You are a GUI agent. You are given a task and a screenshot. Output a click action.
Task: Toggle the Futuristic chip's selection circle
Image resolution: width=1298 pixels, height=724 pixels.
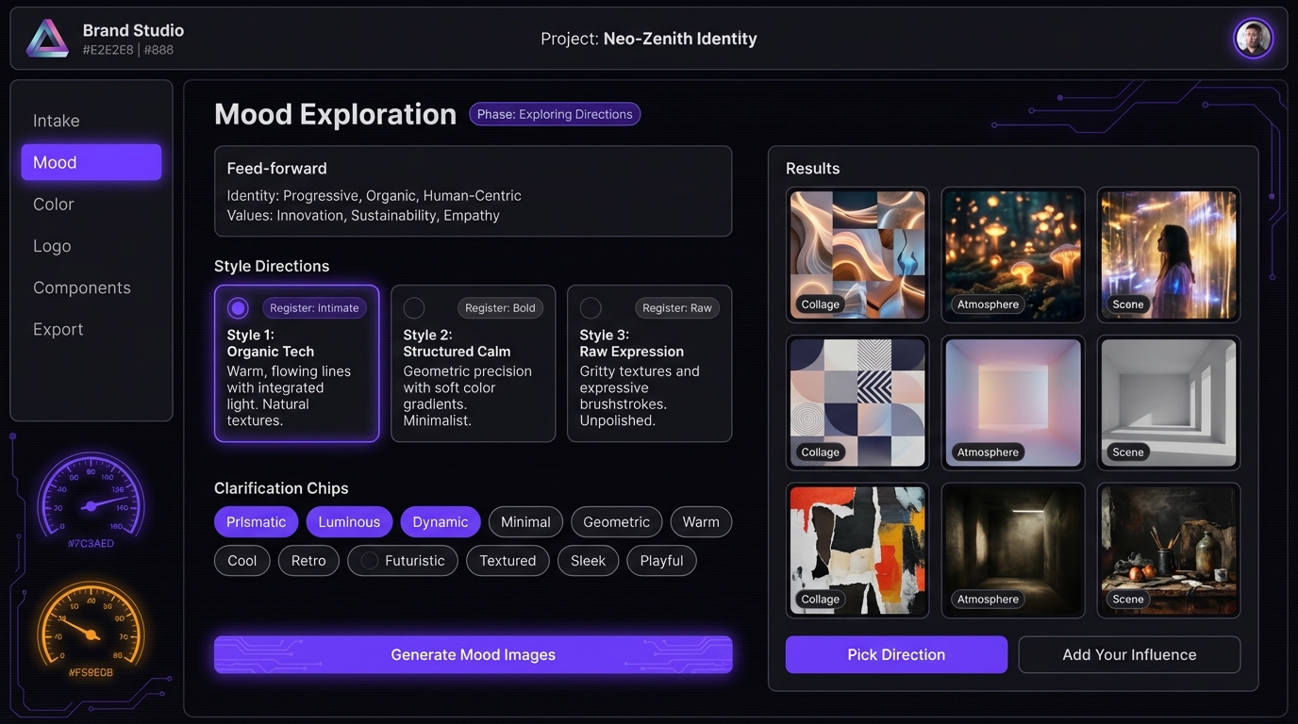point(371,560)
